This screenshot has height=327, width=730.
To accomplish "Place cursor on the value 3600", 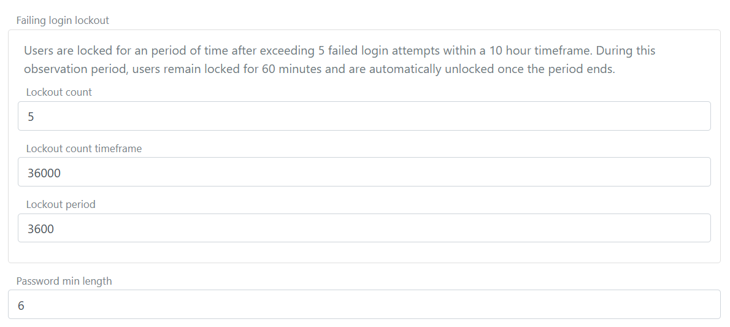I will pos(40,229).
